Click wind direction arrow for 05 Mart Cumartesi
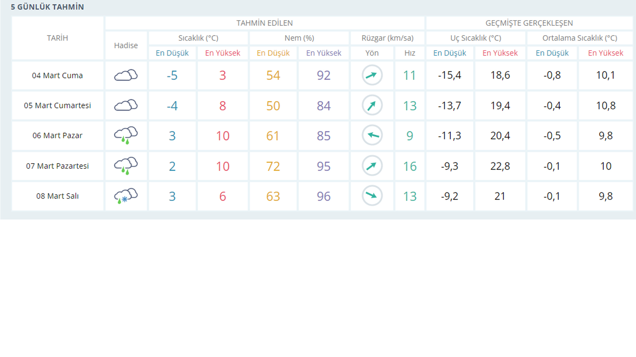 [x=372, y=105]
